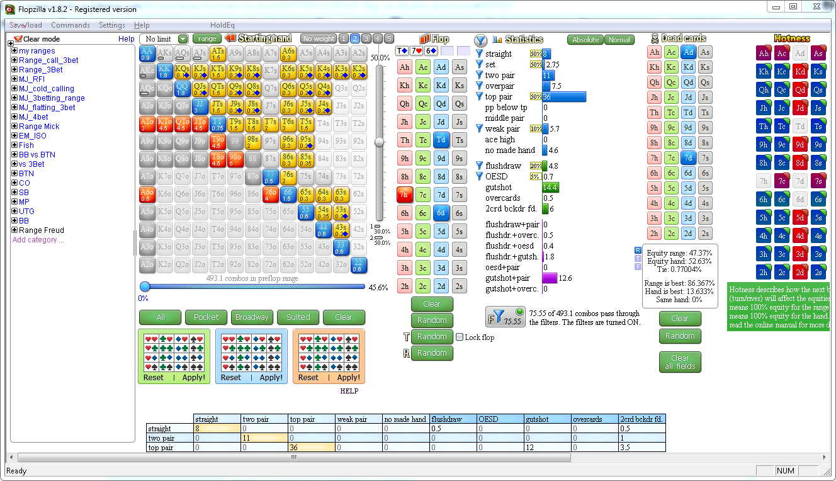Click the large funnel icon beside Statistics header
The height and width of the screenshot is (481, 836).
tap(480, 40)
